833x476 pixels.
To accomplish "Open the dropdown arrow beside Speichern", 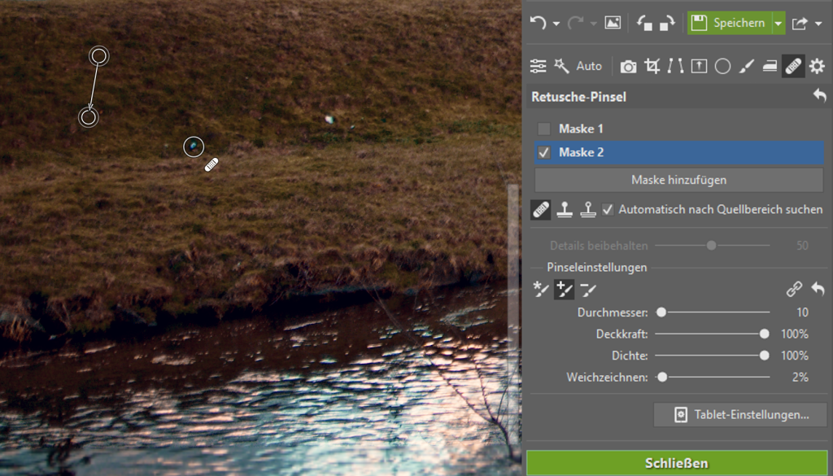I will coord(778,24).
